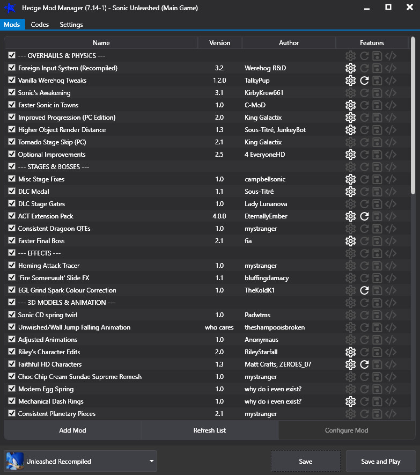The image size is (420, 475).
Task: Open gear icon for Mechanical Dash Rings
Action: click(x=350, y=401)
